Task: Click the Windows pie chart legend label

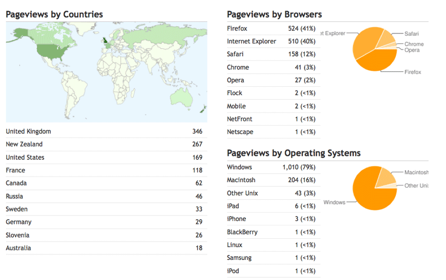Action: pos(334,202)
